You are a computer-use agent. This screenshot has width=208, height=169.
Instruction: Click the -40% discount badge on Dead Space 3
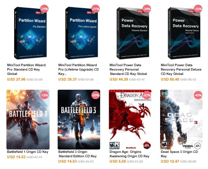coord(198,95)
